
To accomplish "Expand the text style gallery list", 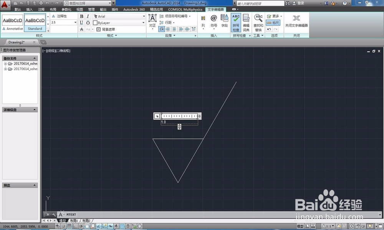I will (48, 30).
